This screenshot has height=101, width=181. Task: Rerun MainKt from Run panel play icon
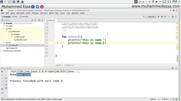coord(2,72)
